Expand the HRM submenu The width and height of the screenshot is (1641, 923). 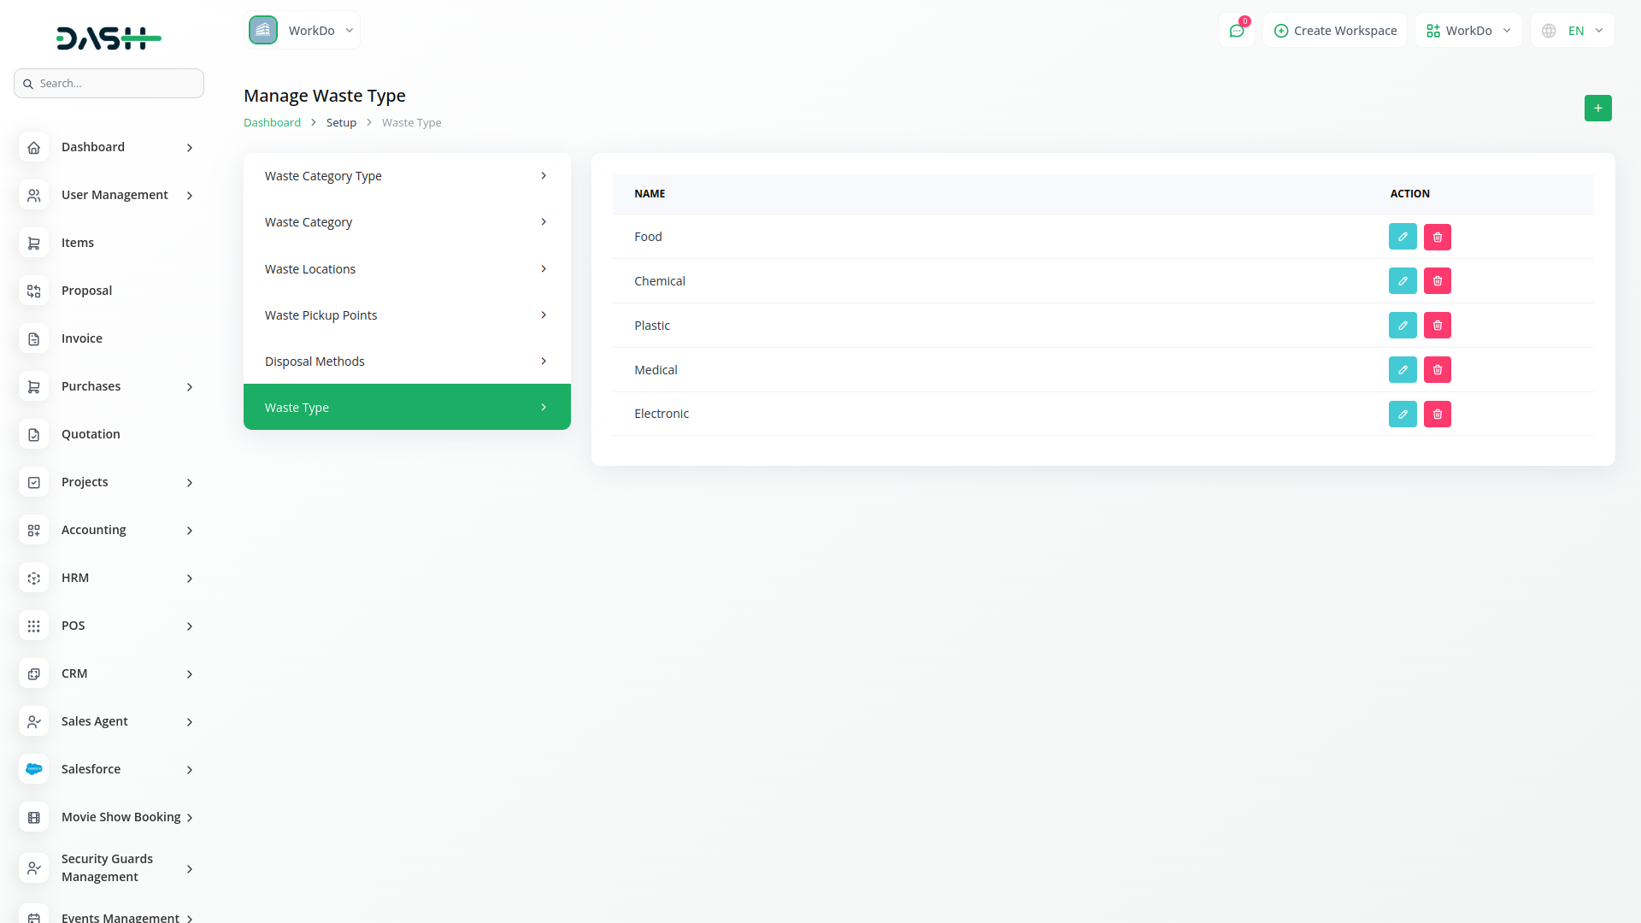(190, 579)
